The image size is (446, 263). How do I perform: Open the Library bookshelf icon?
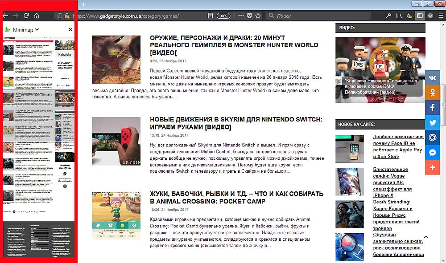pos(399,16)
